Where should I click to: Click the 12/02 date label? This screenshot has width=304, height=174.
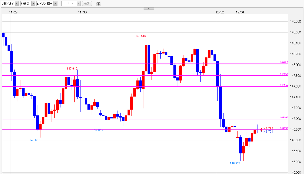click(x=220, y=12)
